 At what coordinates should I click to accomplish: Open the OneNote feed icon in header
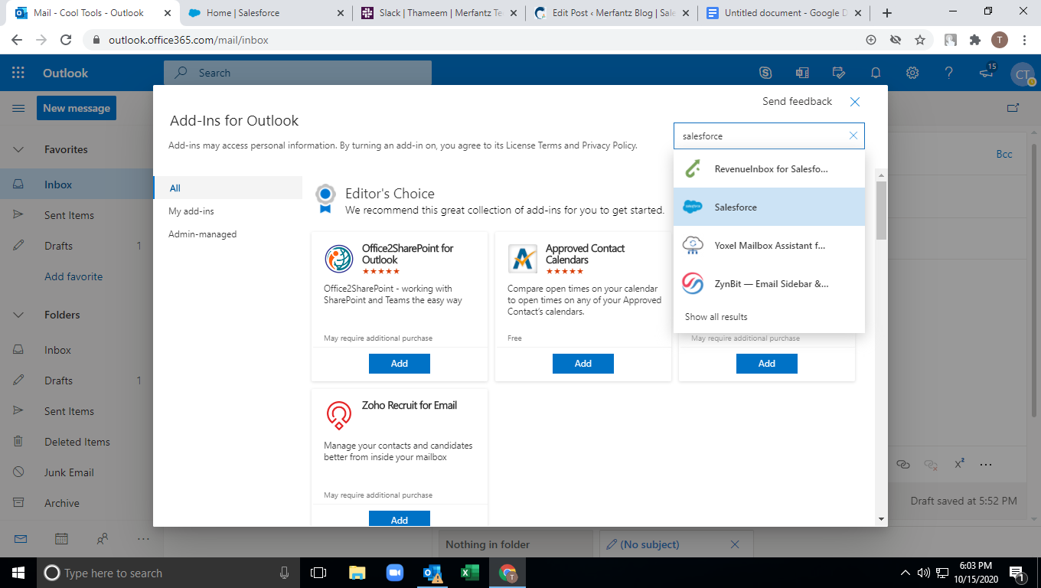[802, 73]
